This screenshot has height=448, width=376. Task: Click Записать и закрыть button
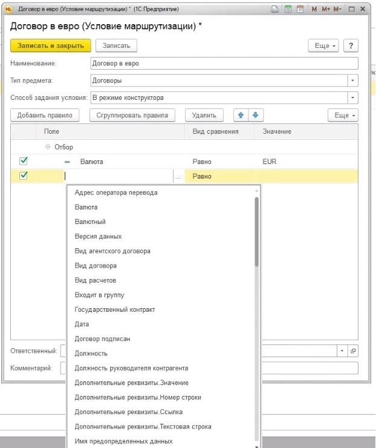pos(51,45)
